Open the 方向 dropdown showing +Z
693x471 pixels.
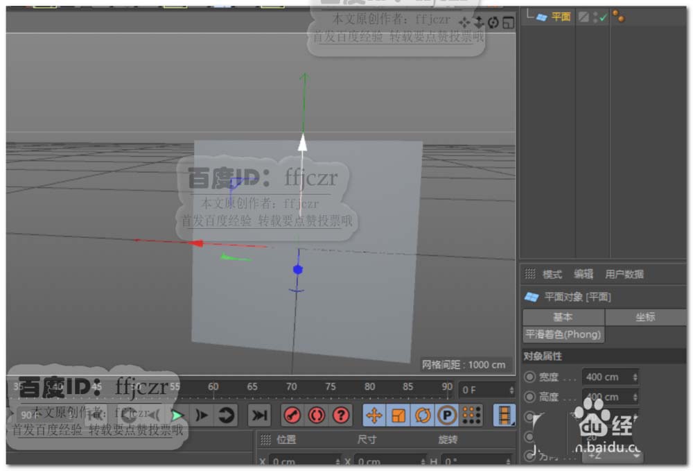click(612, 456)
